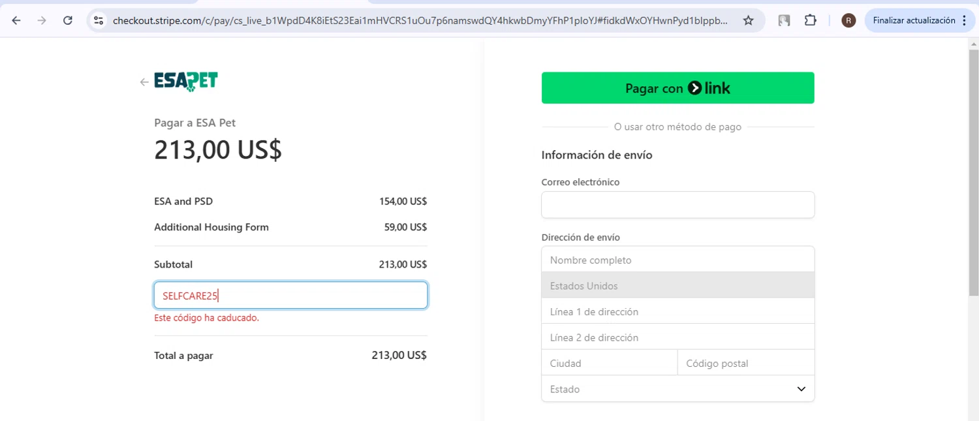Focus the Nombre completo field

coord(677,260)
